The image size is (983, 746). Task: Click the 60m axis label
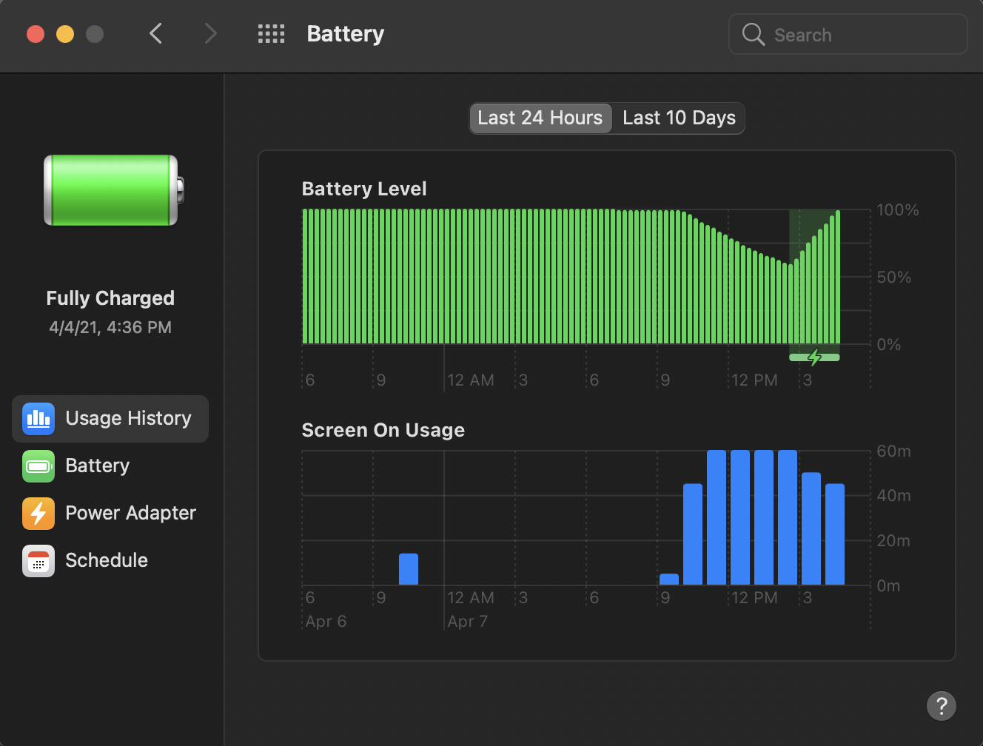(894, 451)
